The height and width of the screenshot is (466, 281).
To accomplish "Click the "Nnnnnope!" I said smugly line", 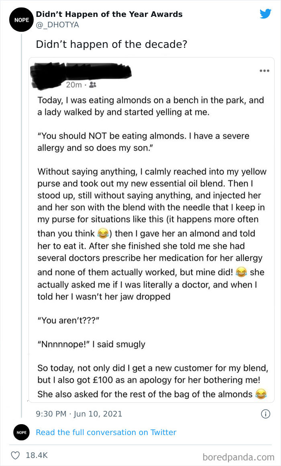I will point(91,344).
